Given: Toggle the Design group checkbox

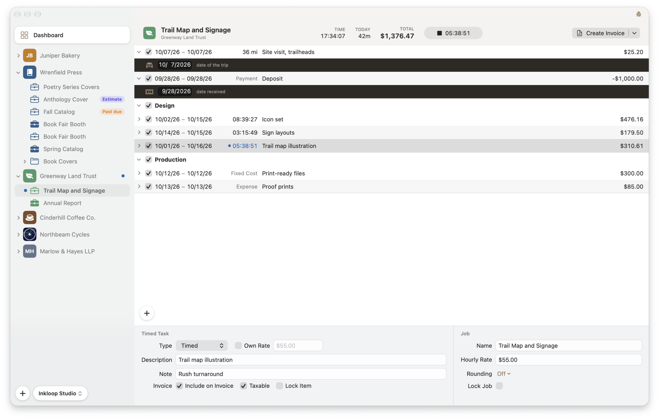Looking at the screenshot, I should click(x=149, y=105).
